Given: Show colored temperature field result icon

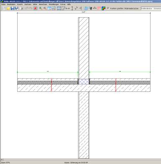Looking at the screenshot, I should click(x=104, y=8).
